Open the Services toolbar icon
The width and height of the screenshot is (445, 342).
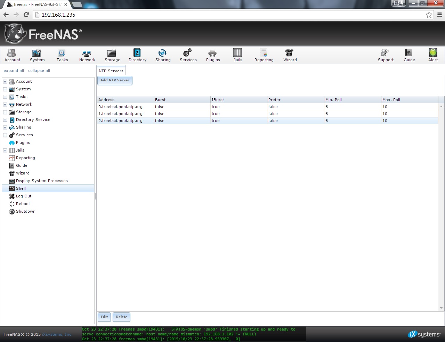[188, 55]
